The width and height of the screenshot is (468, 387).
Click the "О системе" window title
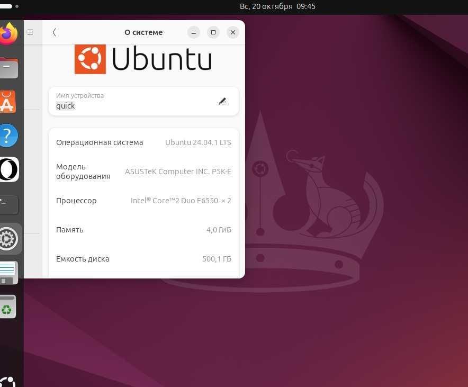pos(143,32)
